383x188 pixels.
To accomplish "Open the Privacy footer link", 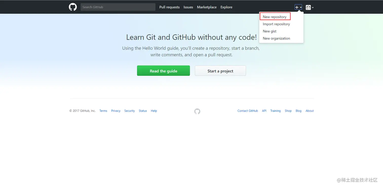I will (x=116, y=111).
